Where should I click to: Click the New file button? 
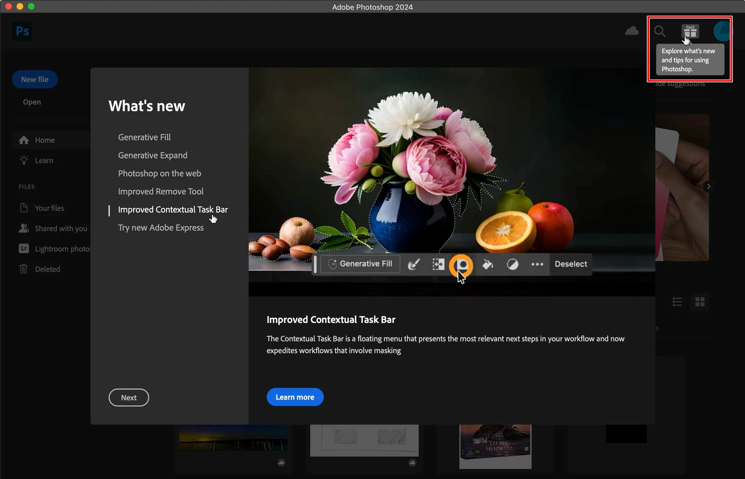click(x=35, y=80)
